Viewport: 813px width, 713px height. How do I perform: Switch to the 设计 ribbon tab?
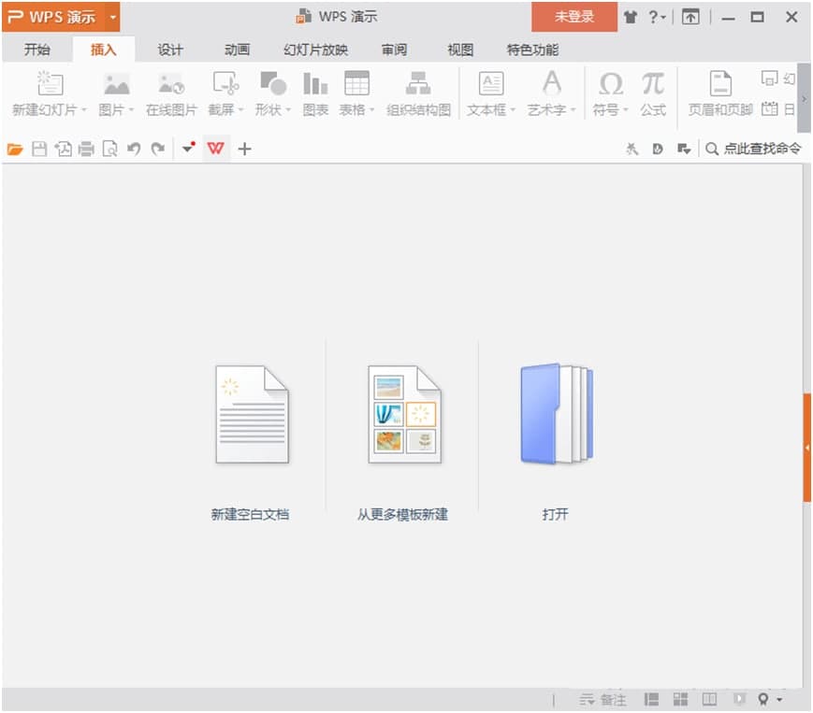point(170,50)
